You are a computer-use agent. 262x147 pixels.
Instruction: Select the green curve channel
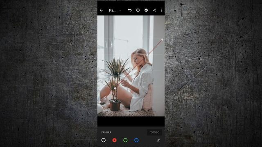tap(125, 140)
